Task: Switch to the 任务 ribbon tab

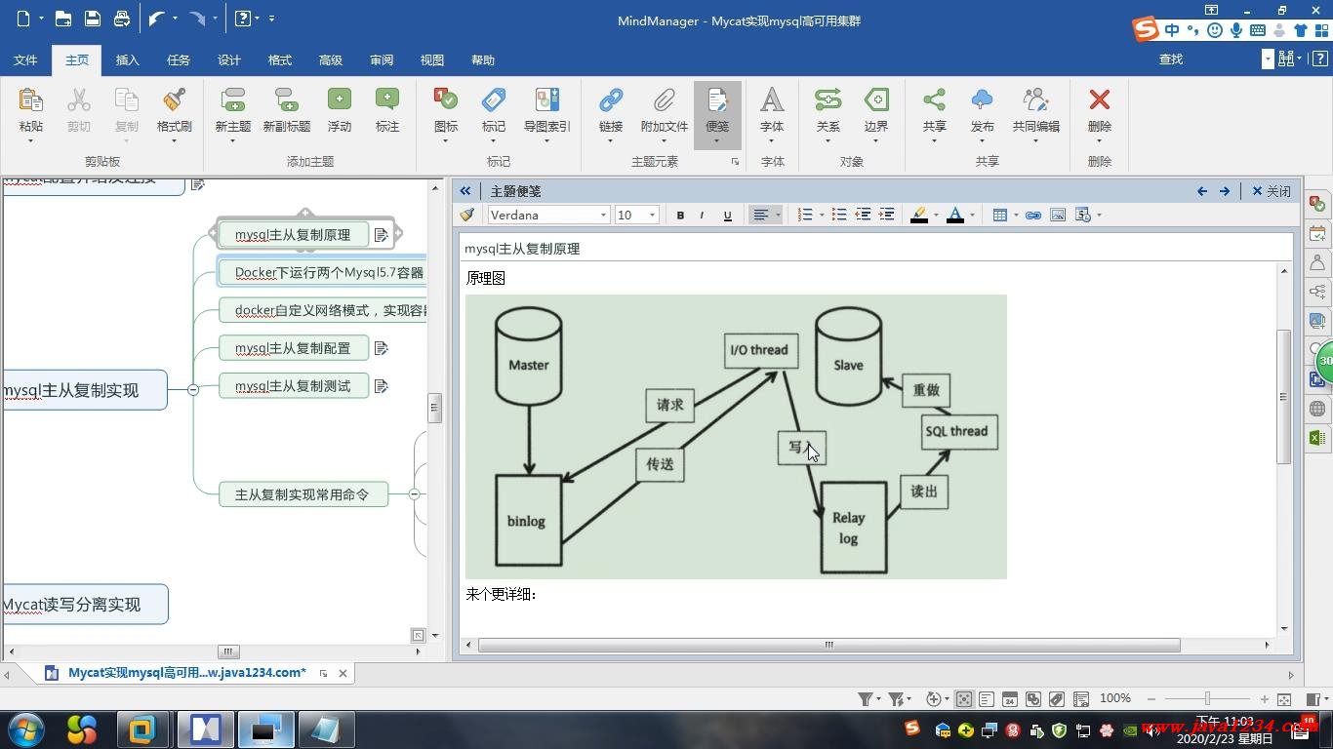Action: (x=179, y=59)
